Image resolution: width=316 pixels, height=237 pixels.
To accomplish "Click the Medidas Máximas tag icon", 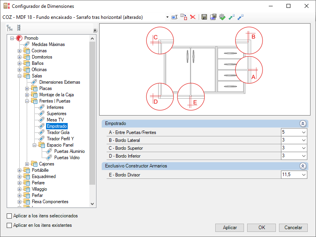I will (27, 44).
